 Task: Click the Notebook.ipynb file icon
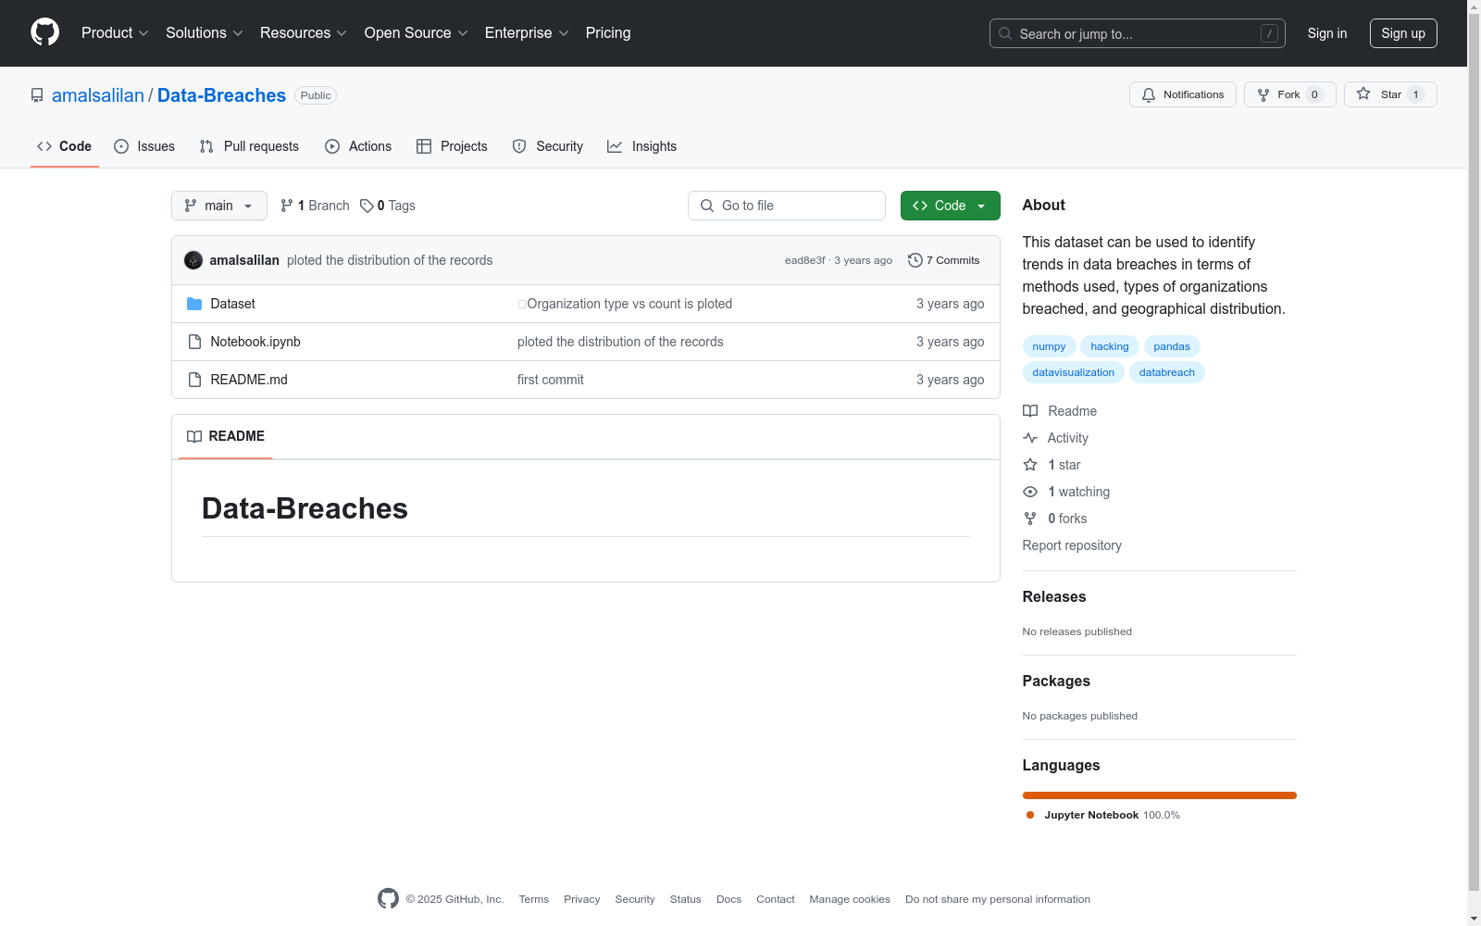click(194, 342)
